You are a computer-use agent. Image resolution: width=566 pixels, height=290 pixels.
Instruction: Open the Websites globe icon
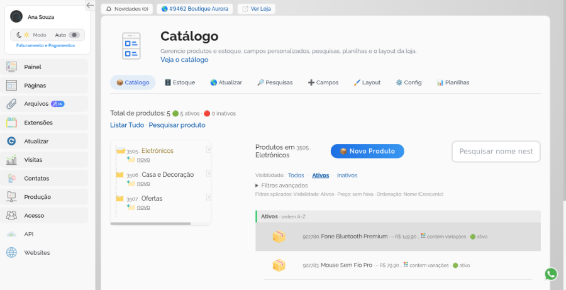click(x=11, y=252)
